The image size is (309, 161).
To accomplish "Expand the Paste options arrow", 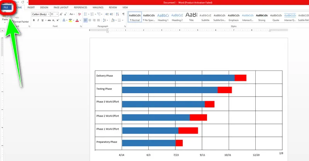I will click(5, 23).
